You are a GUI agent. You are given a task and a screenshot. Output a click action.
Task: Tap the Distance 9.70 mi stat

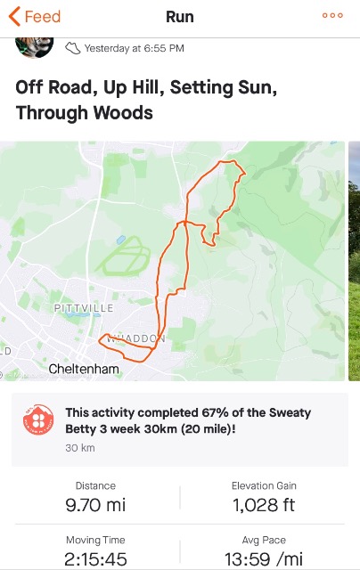click(95, 498)
